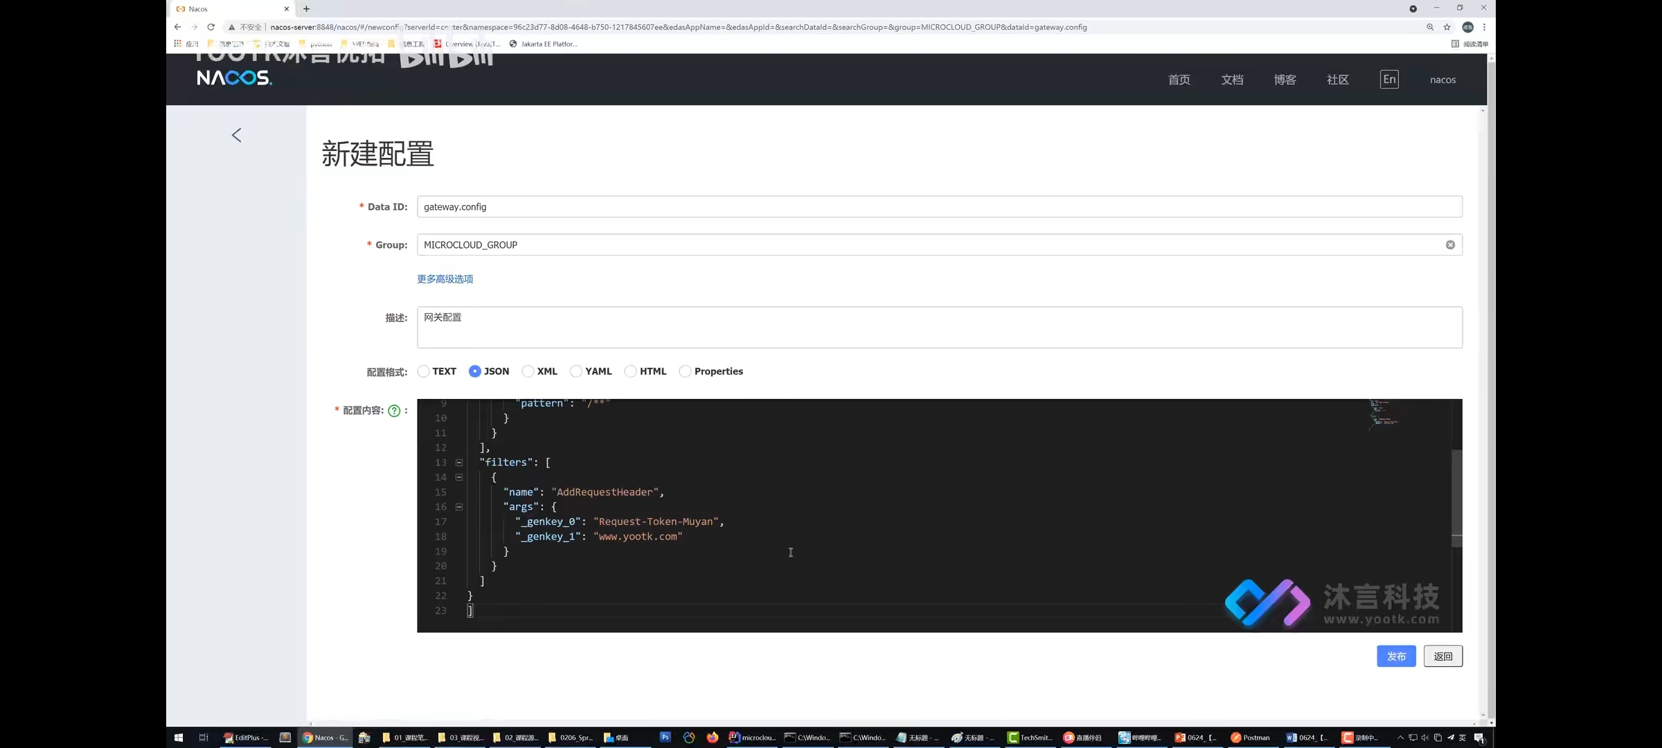Click the "www.yootk.com" value on line 18
The width and height of the screenshot is (1662, 748).
click(637, 537)
